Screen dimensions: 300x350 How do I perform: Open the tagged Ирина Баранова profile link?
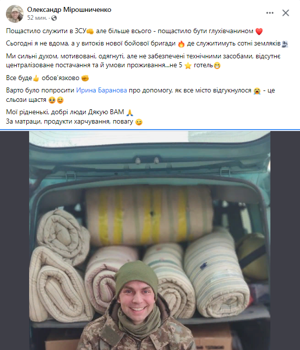pos(102,90)
